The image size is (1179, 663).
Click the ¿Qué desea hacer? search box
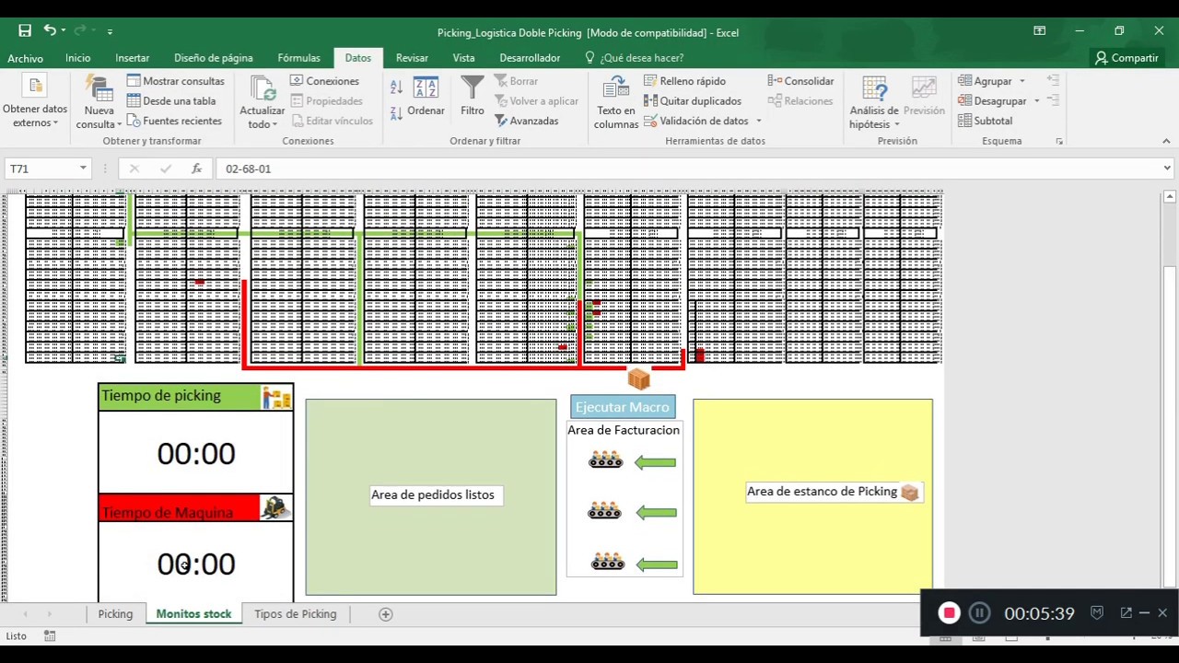(x=635, y=58)
